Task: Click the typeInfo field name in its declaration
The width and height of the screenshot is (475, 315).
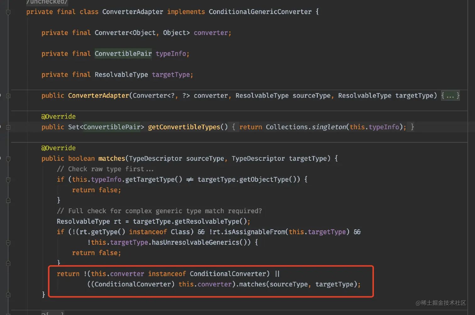Action: pyautogui.click(x=171, y=54)
